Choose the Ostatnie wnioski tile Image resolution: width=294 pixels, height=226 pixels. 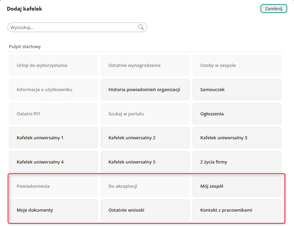coord(145,210)
